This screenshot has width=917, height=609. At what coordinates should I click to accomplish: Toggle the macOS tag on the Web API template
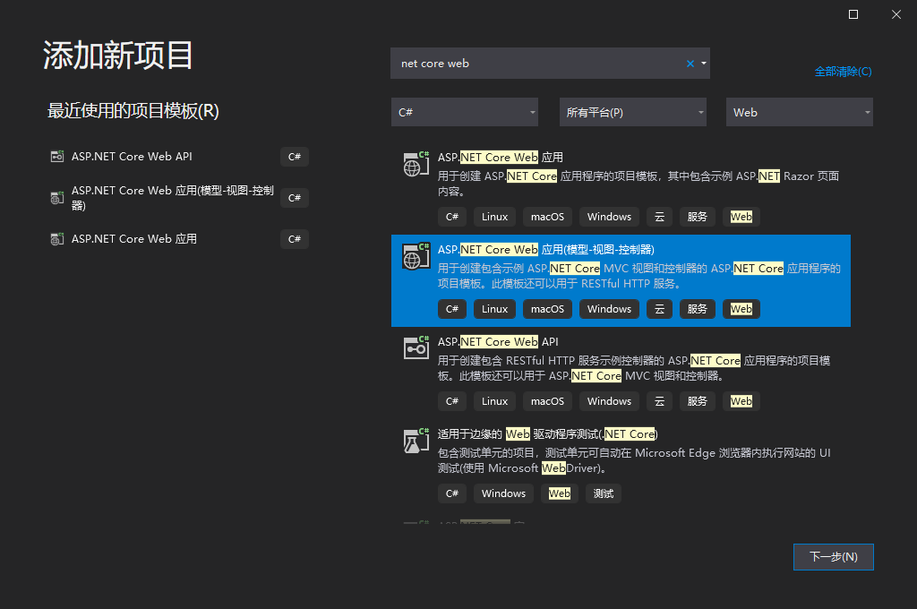pyautogui.click(x=547, y=400)
